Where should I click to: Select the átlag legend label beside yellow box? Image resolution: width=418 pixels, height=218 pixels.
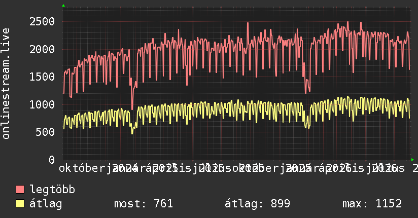[46, 204]
